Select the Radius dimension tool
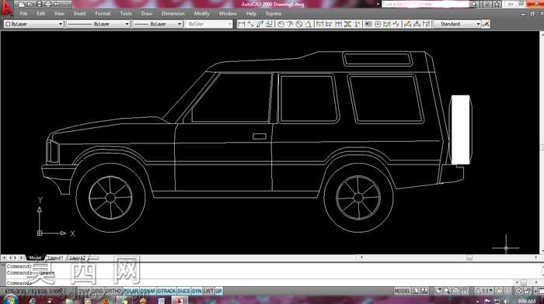The width and height of the screenshot is (544, 304). (281, 24)
